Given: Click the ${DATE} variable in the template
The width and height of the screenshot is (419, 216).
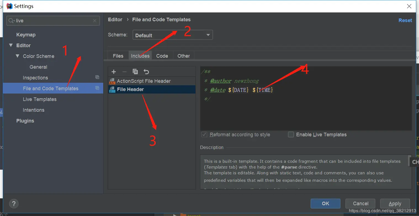Looking at the screenshot, I should 239,90.
